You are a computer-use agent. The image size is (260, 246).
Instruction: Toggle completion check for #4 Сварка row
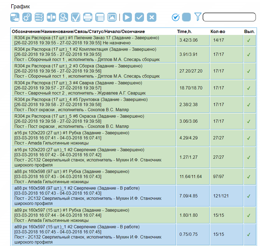click(x=248, y=88)
